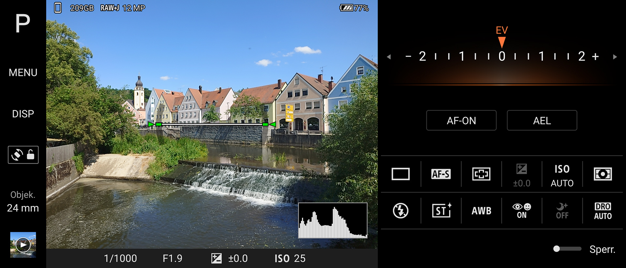
Task: Open the metering mode icon
Action: 603,174
